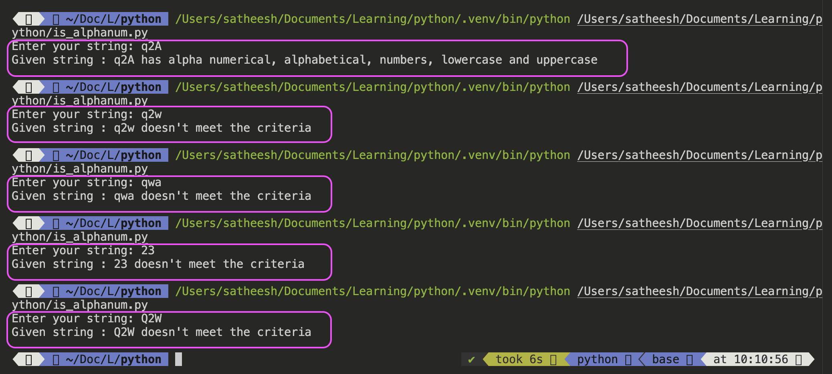Click the ~/Doc/L/python path in last prompt
The image size is (832, 374).
click(113, 359)
